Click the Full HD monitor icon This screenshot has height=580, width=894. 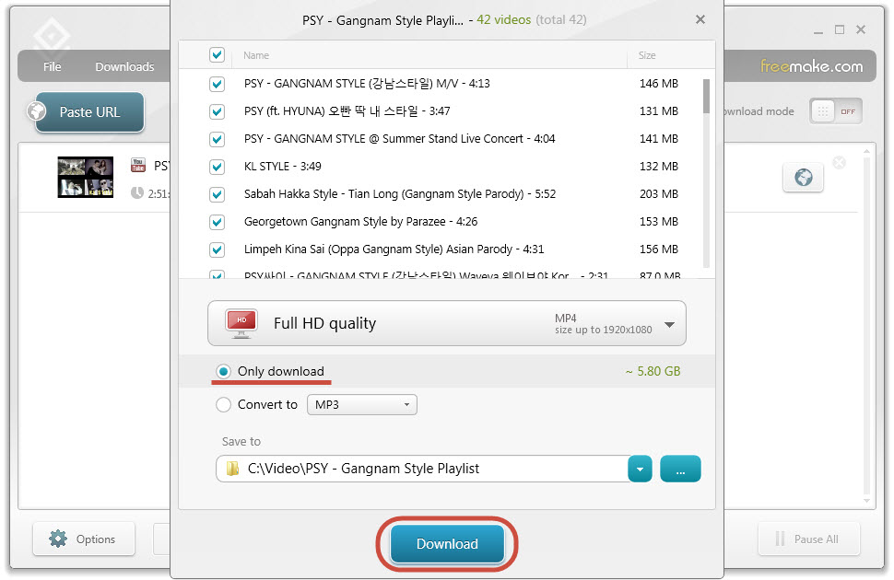pyautogui.click(x=241, y=323)
